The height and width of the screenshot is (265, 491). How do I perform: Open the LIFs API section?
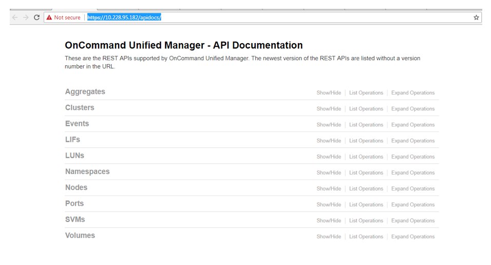point(72,140)
